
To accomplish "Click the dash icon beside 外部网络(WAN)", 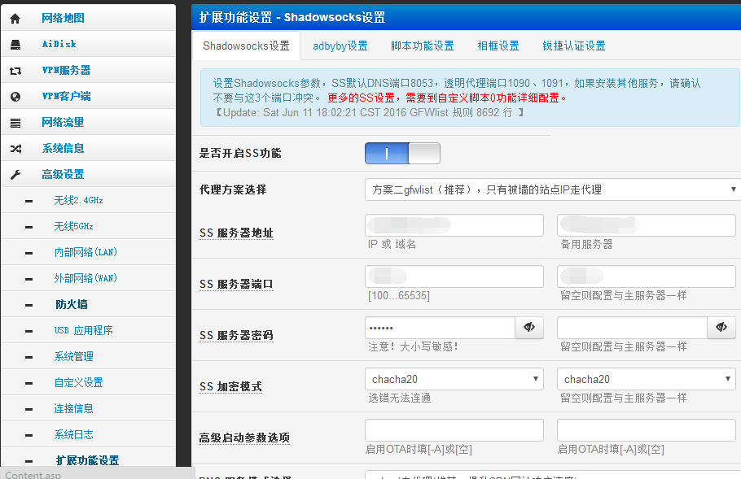I will (28, 279).
